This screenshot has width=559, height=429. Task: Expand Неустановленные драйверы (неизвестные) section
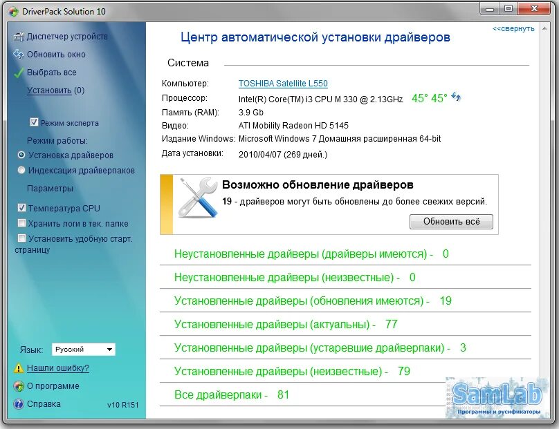295,277
